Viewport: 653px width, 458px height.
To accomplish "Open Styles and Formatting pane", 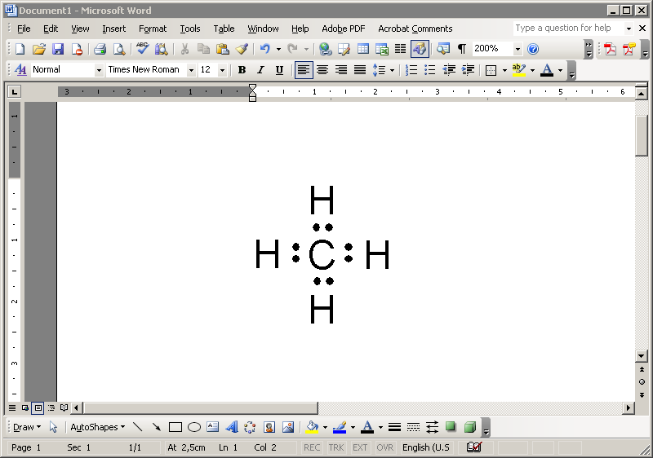I will pyautogui.click(x=20, y=70).
